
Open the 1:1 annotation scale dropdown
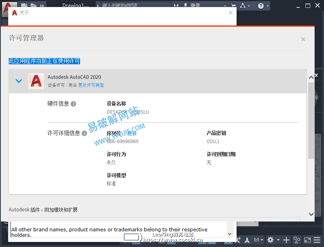[258, 240]
